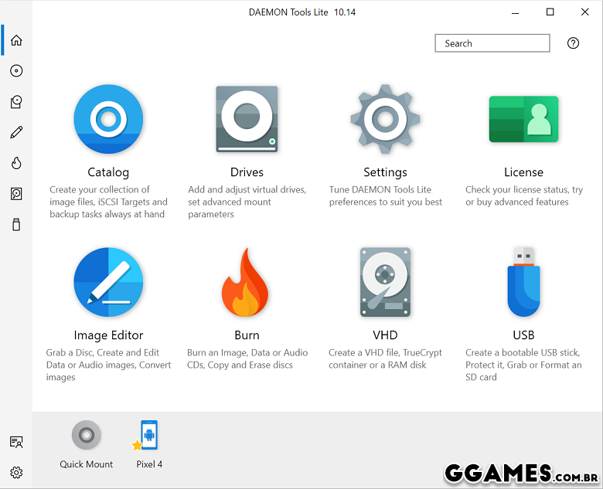Select the small USB icon in sidebar
Image resolution: width=603 pixels, height=489 pixels.
[x=16, y=225]
